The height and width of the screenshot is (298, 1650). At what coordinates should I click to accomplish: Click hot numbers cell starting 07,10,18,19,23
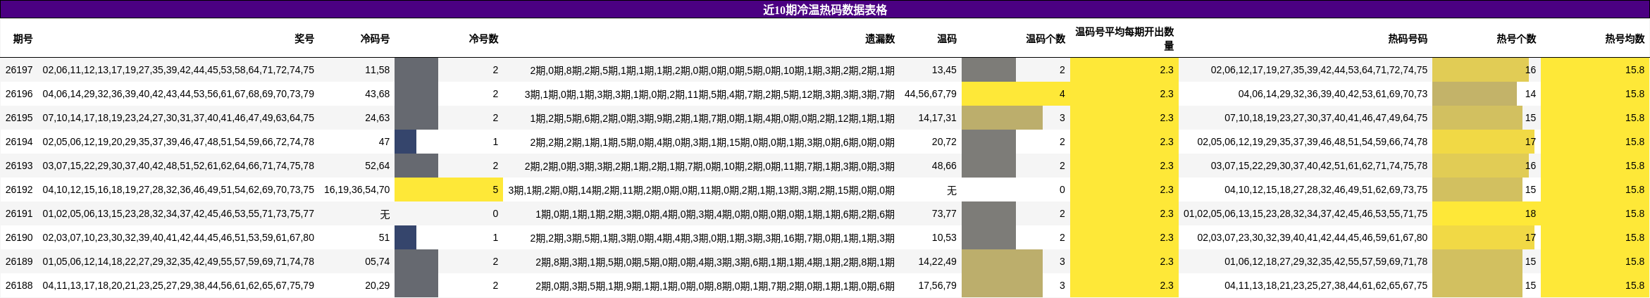tap(1326, 118)
